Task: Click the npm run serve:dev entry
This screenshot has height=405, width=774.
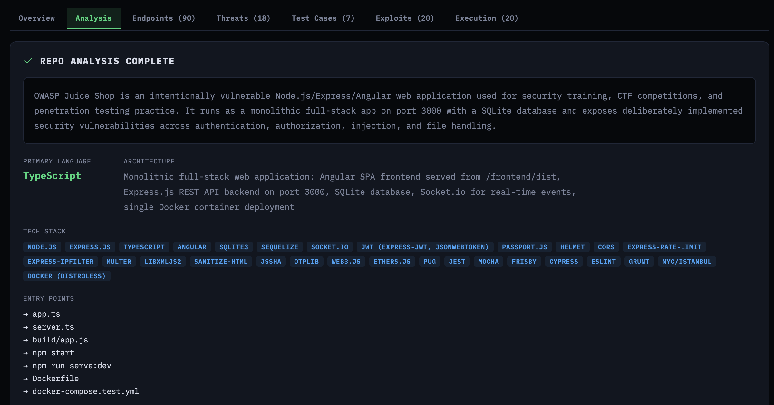Action: [72, 366]
